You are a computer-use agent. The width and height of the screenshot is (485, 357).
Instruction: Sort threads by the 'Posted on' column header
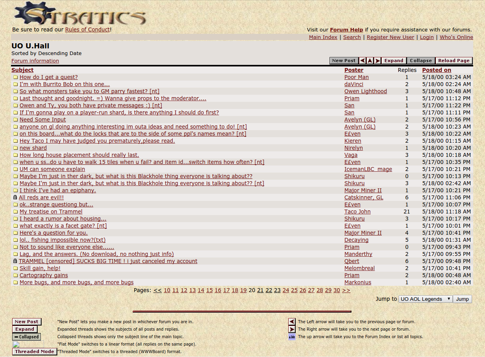437,70
